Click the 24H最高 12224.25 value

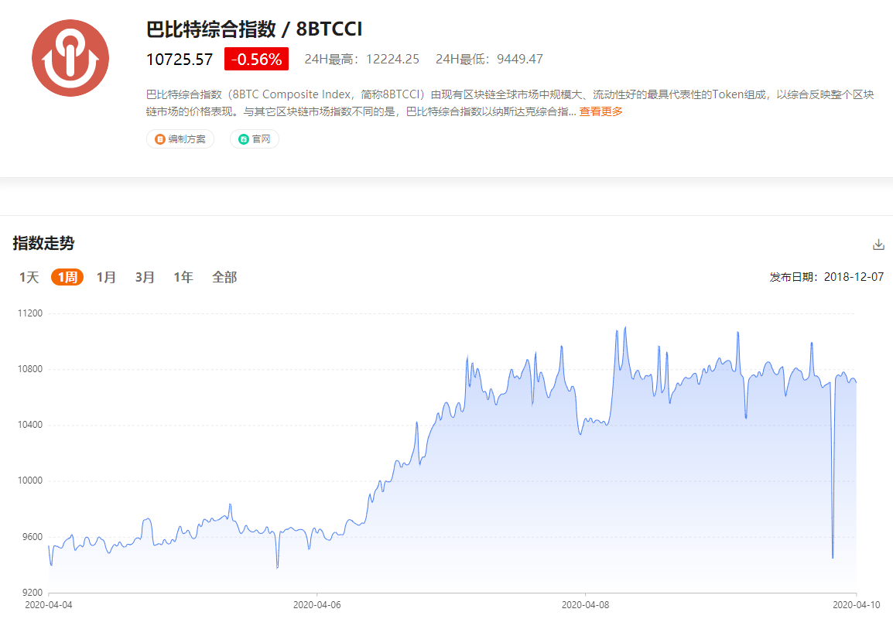click(x=361, y=60)
